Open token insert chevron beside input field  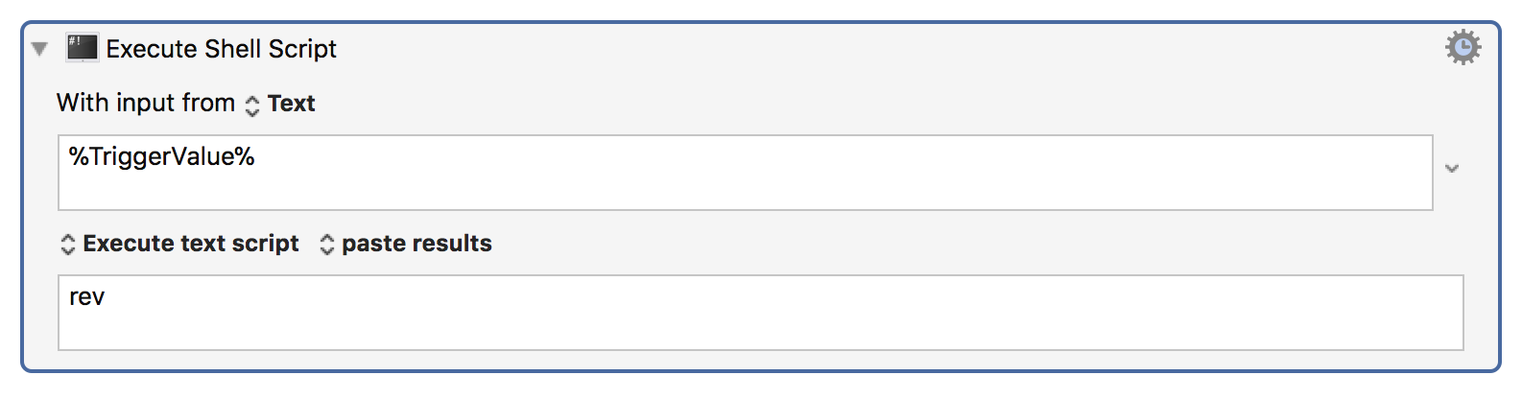pos(1452,169)
